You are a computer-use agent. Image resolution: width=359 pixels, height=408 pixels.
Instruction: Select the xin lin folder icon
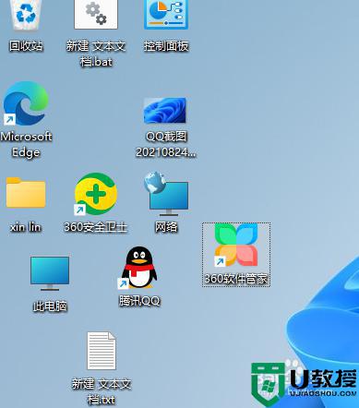pyautogui.click(x=26, y=193)
